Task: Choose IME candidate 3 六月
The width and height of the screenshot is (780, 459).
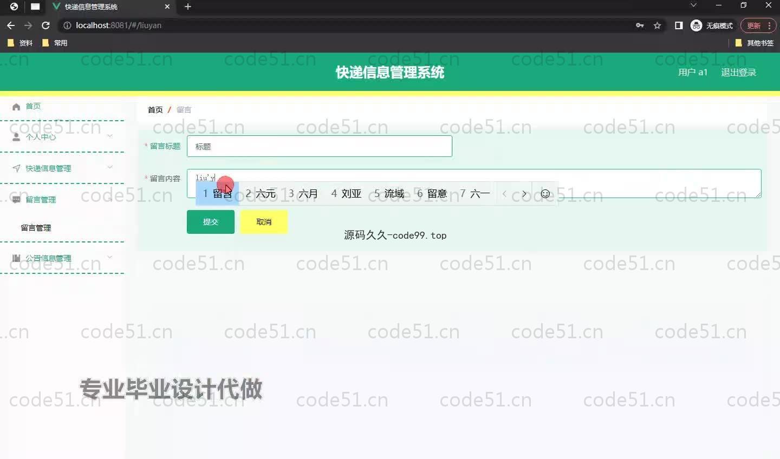Action: (303, 194)
